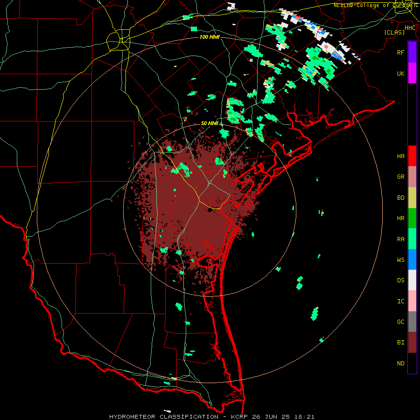Select the BD legend label

(x=400, y=198)
